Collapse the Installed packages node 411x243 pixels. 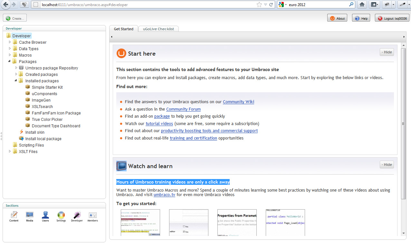click(16, 81)
